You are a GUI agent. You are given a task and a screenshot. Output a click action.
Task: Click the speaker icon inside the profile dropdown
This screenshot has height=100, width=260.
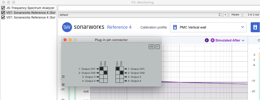pos(175,27)
